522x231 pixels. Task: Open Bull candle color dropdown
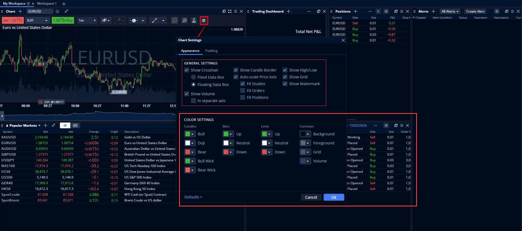tap(193, 134)
